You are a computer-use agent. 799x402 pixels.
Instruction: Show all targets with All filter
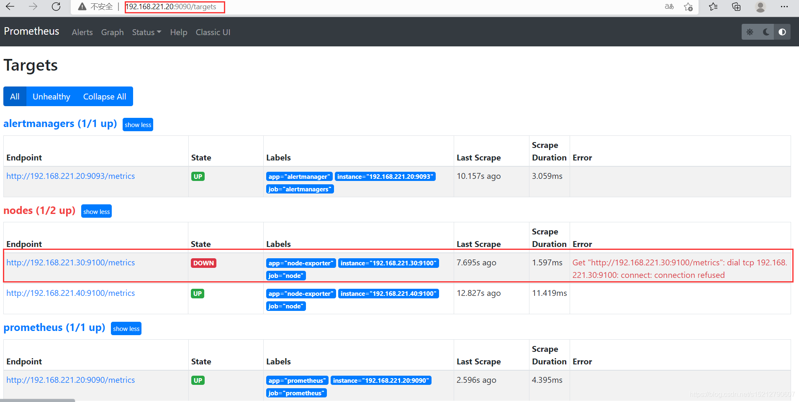tap(15, 97)
